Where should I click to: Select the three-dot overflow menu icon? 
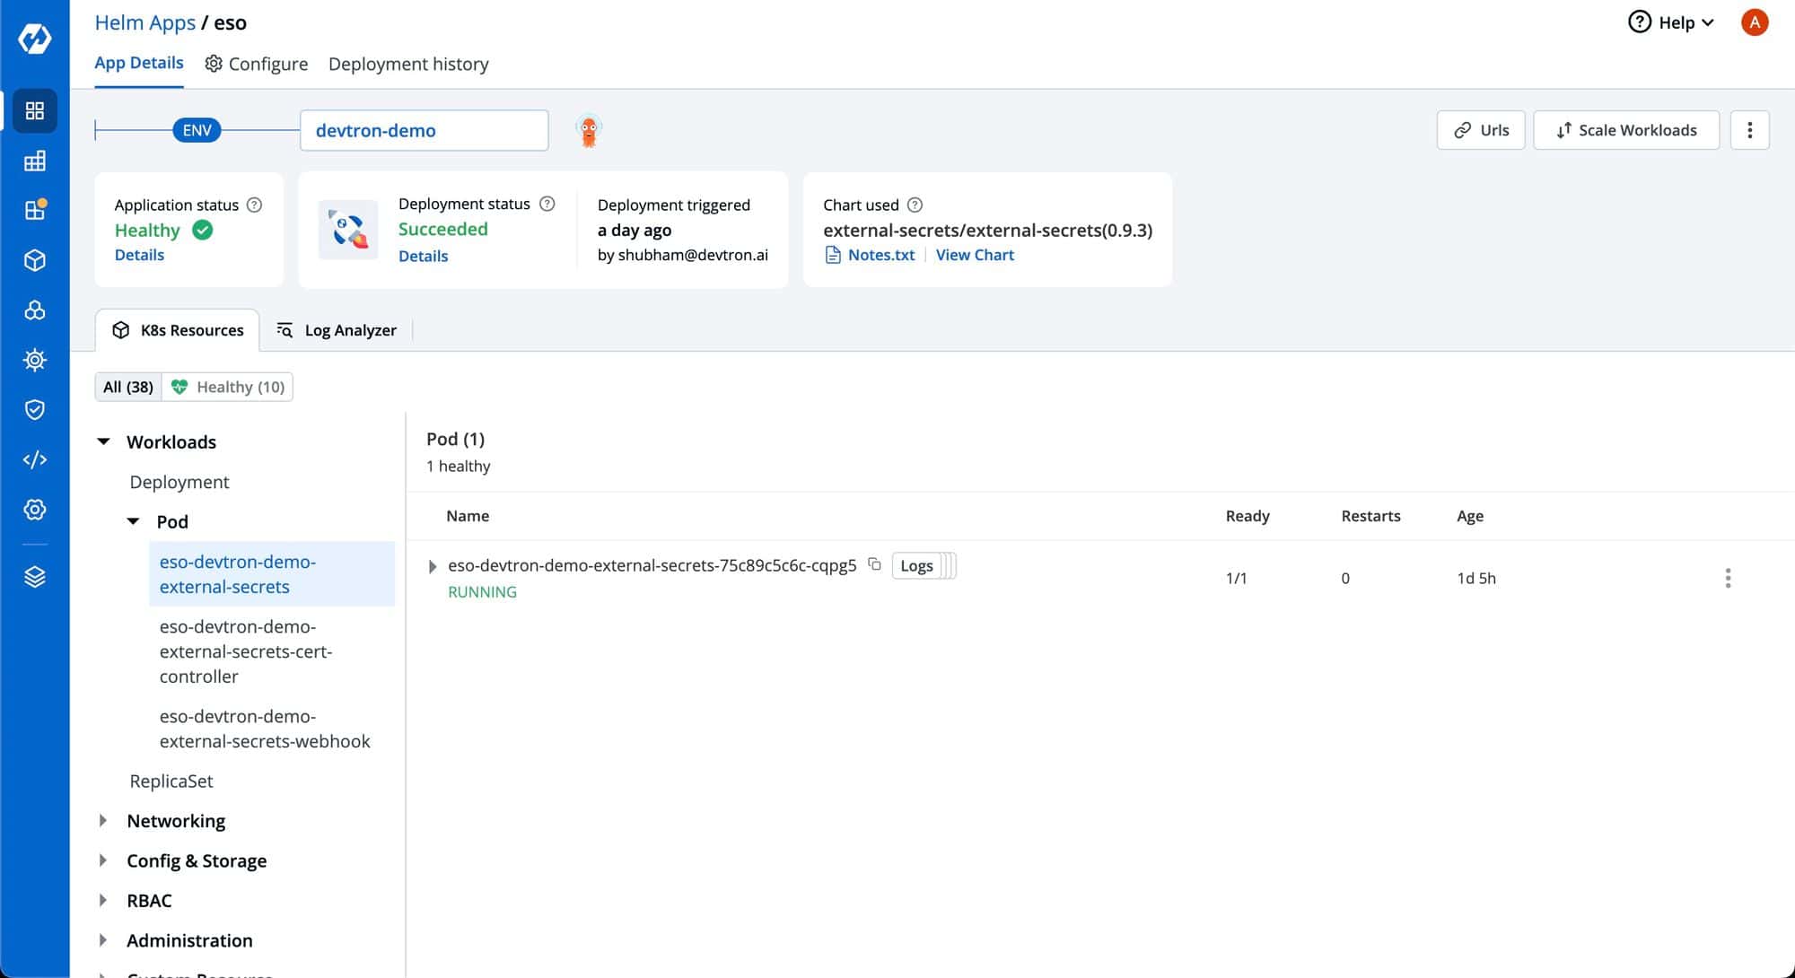pos(1749,130)
